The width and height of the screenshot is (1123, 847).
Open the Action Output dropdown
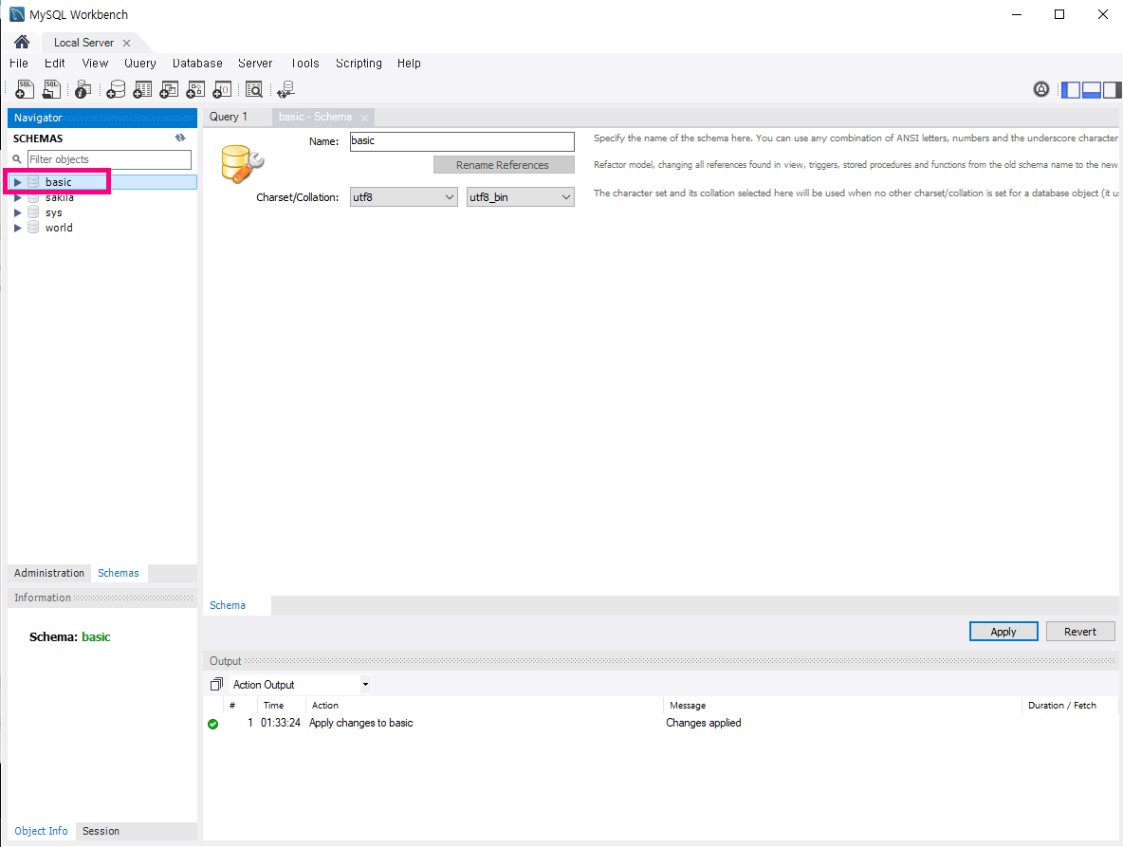[365, 685]
